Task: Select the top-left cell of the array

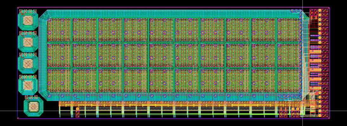Action: [59, 30]
